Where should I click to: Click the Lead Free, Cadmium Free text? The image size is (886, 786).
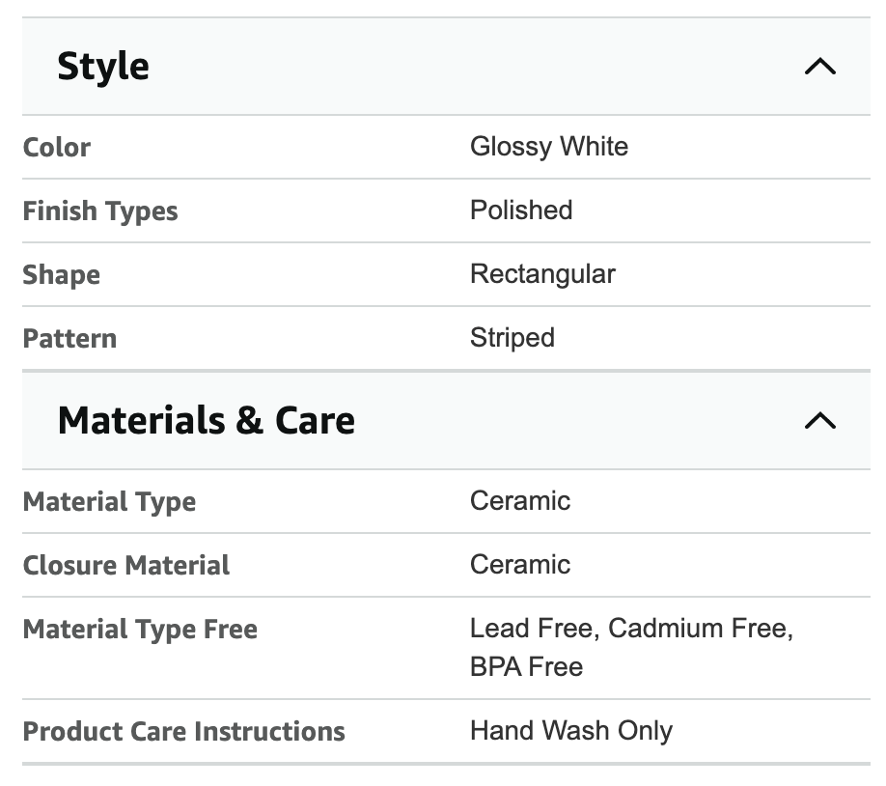pos(631,629)
